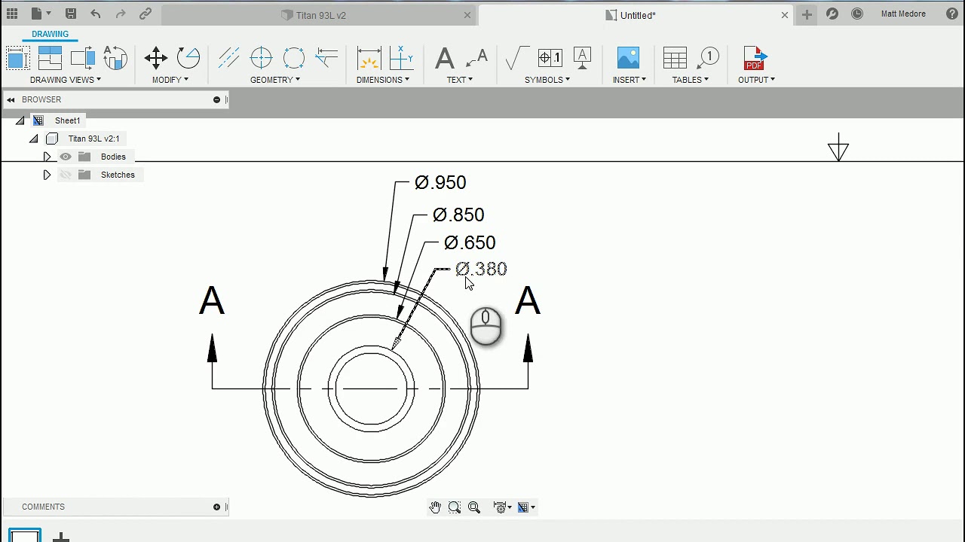The image size is (965, 542).
Task: Add a new design tab
Action: pos(807,14)
